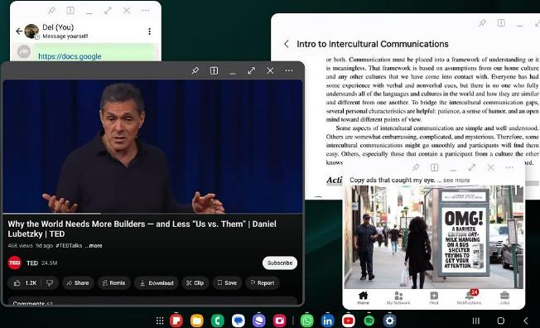The height and width of the screenshot is (328, 540).
Task: Open split view for document window
Action: pos(501,23)
